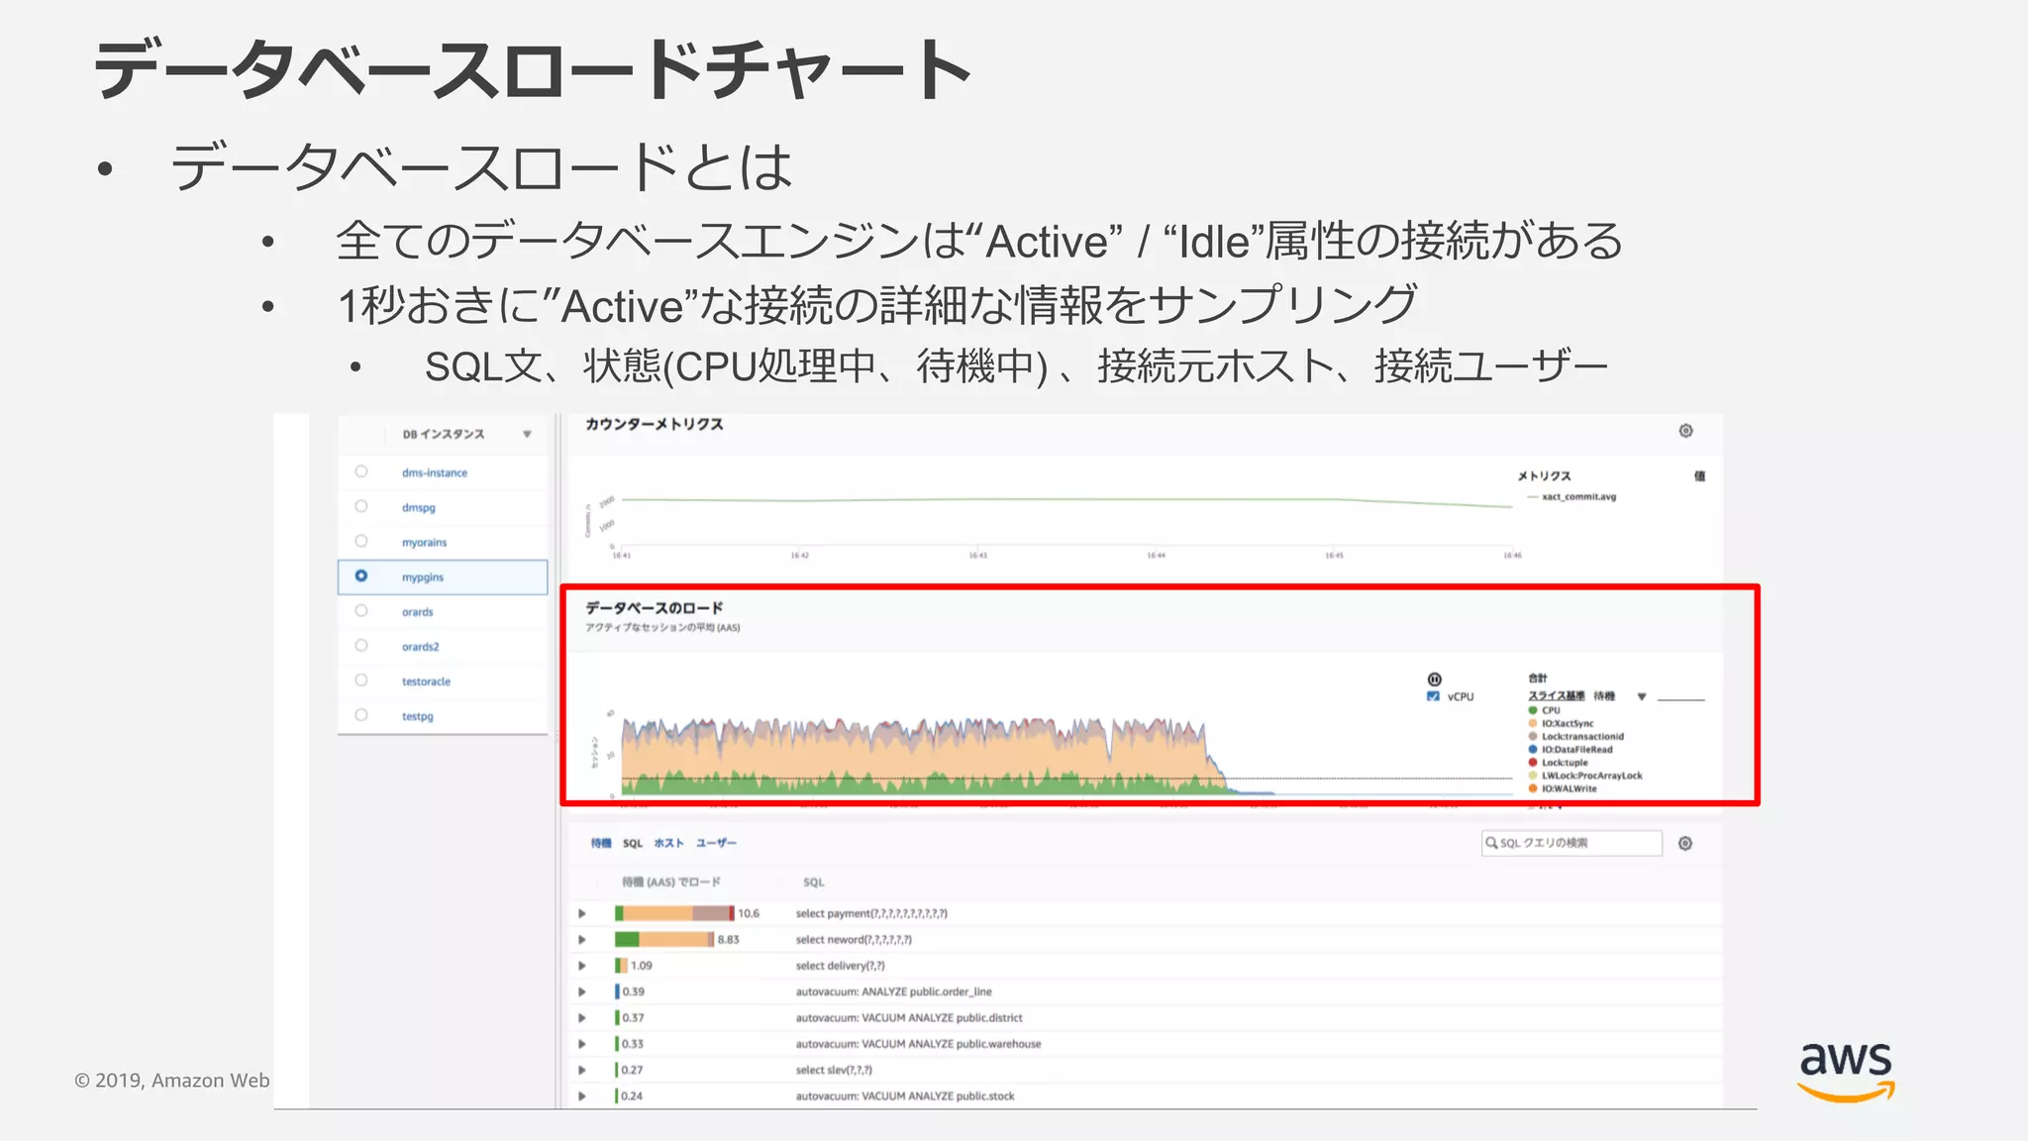
Task: Expand the ANALYZE public.order_line row
Action: point(582,991)
